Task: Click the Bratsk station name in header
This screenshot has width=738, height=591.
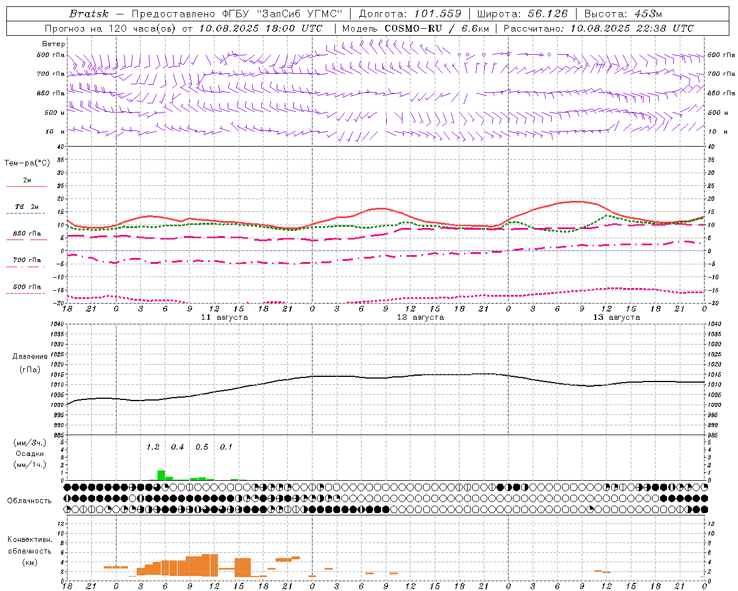Action: pos(89,14)
